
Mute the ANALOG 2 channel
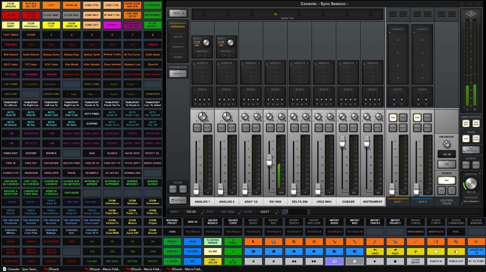232,128
